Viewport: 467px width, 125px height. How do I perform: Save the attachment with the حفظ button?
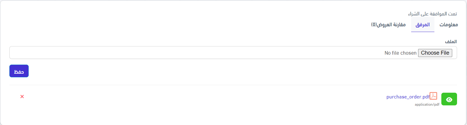19,71
